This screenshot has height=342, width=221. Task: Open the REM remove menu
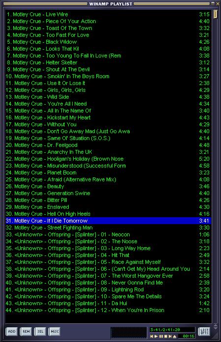pyautogui.click(x=26, y=332)
